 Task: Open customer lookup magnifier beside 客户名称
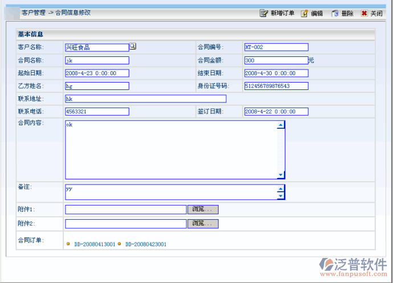(x=133, y=47)
